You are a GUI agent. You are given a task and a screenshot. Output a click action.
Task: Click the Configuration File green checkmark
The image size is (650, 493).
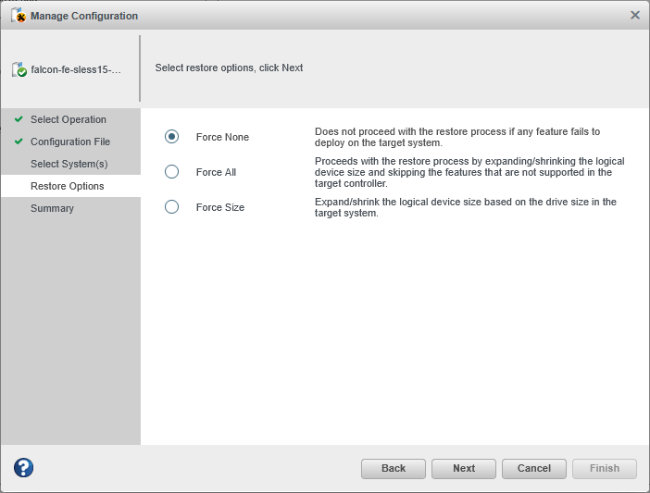(x=19, y=142)
